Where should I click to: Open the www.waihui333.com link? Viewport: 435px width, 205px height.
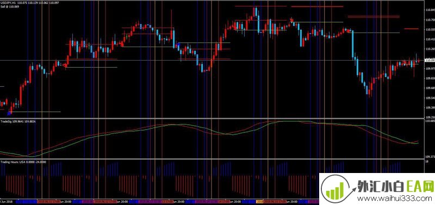(393, 198)
